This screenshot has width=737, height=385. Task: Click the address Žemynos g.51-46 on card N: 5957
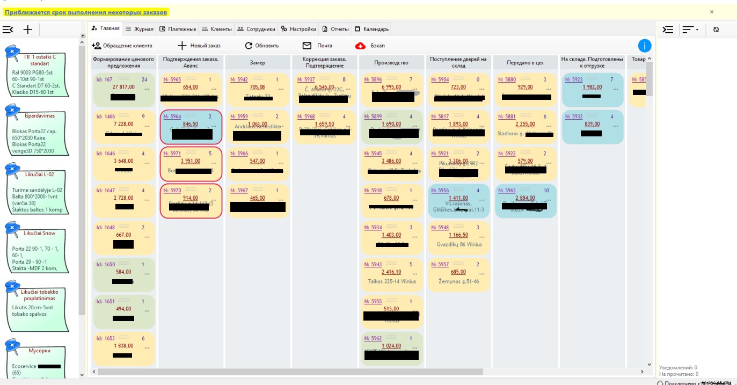click(x=458, y=281)
